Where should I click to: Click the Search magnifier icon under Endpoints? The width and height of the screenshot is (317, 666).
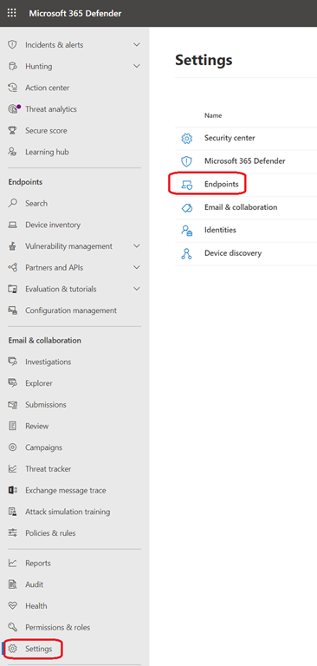pyautogui.click(x=12, y=203)
